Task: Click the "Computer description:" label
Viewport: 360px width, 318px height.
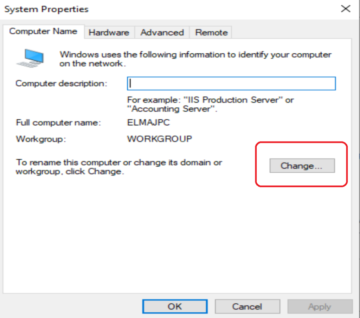Action: (x=62, y=84)
